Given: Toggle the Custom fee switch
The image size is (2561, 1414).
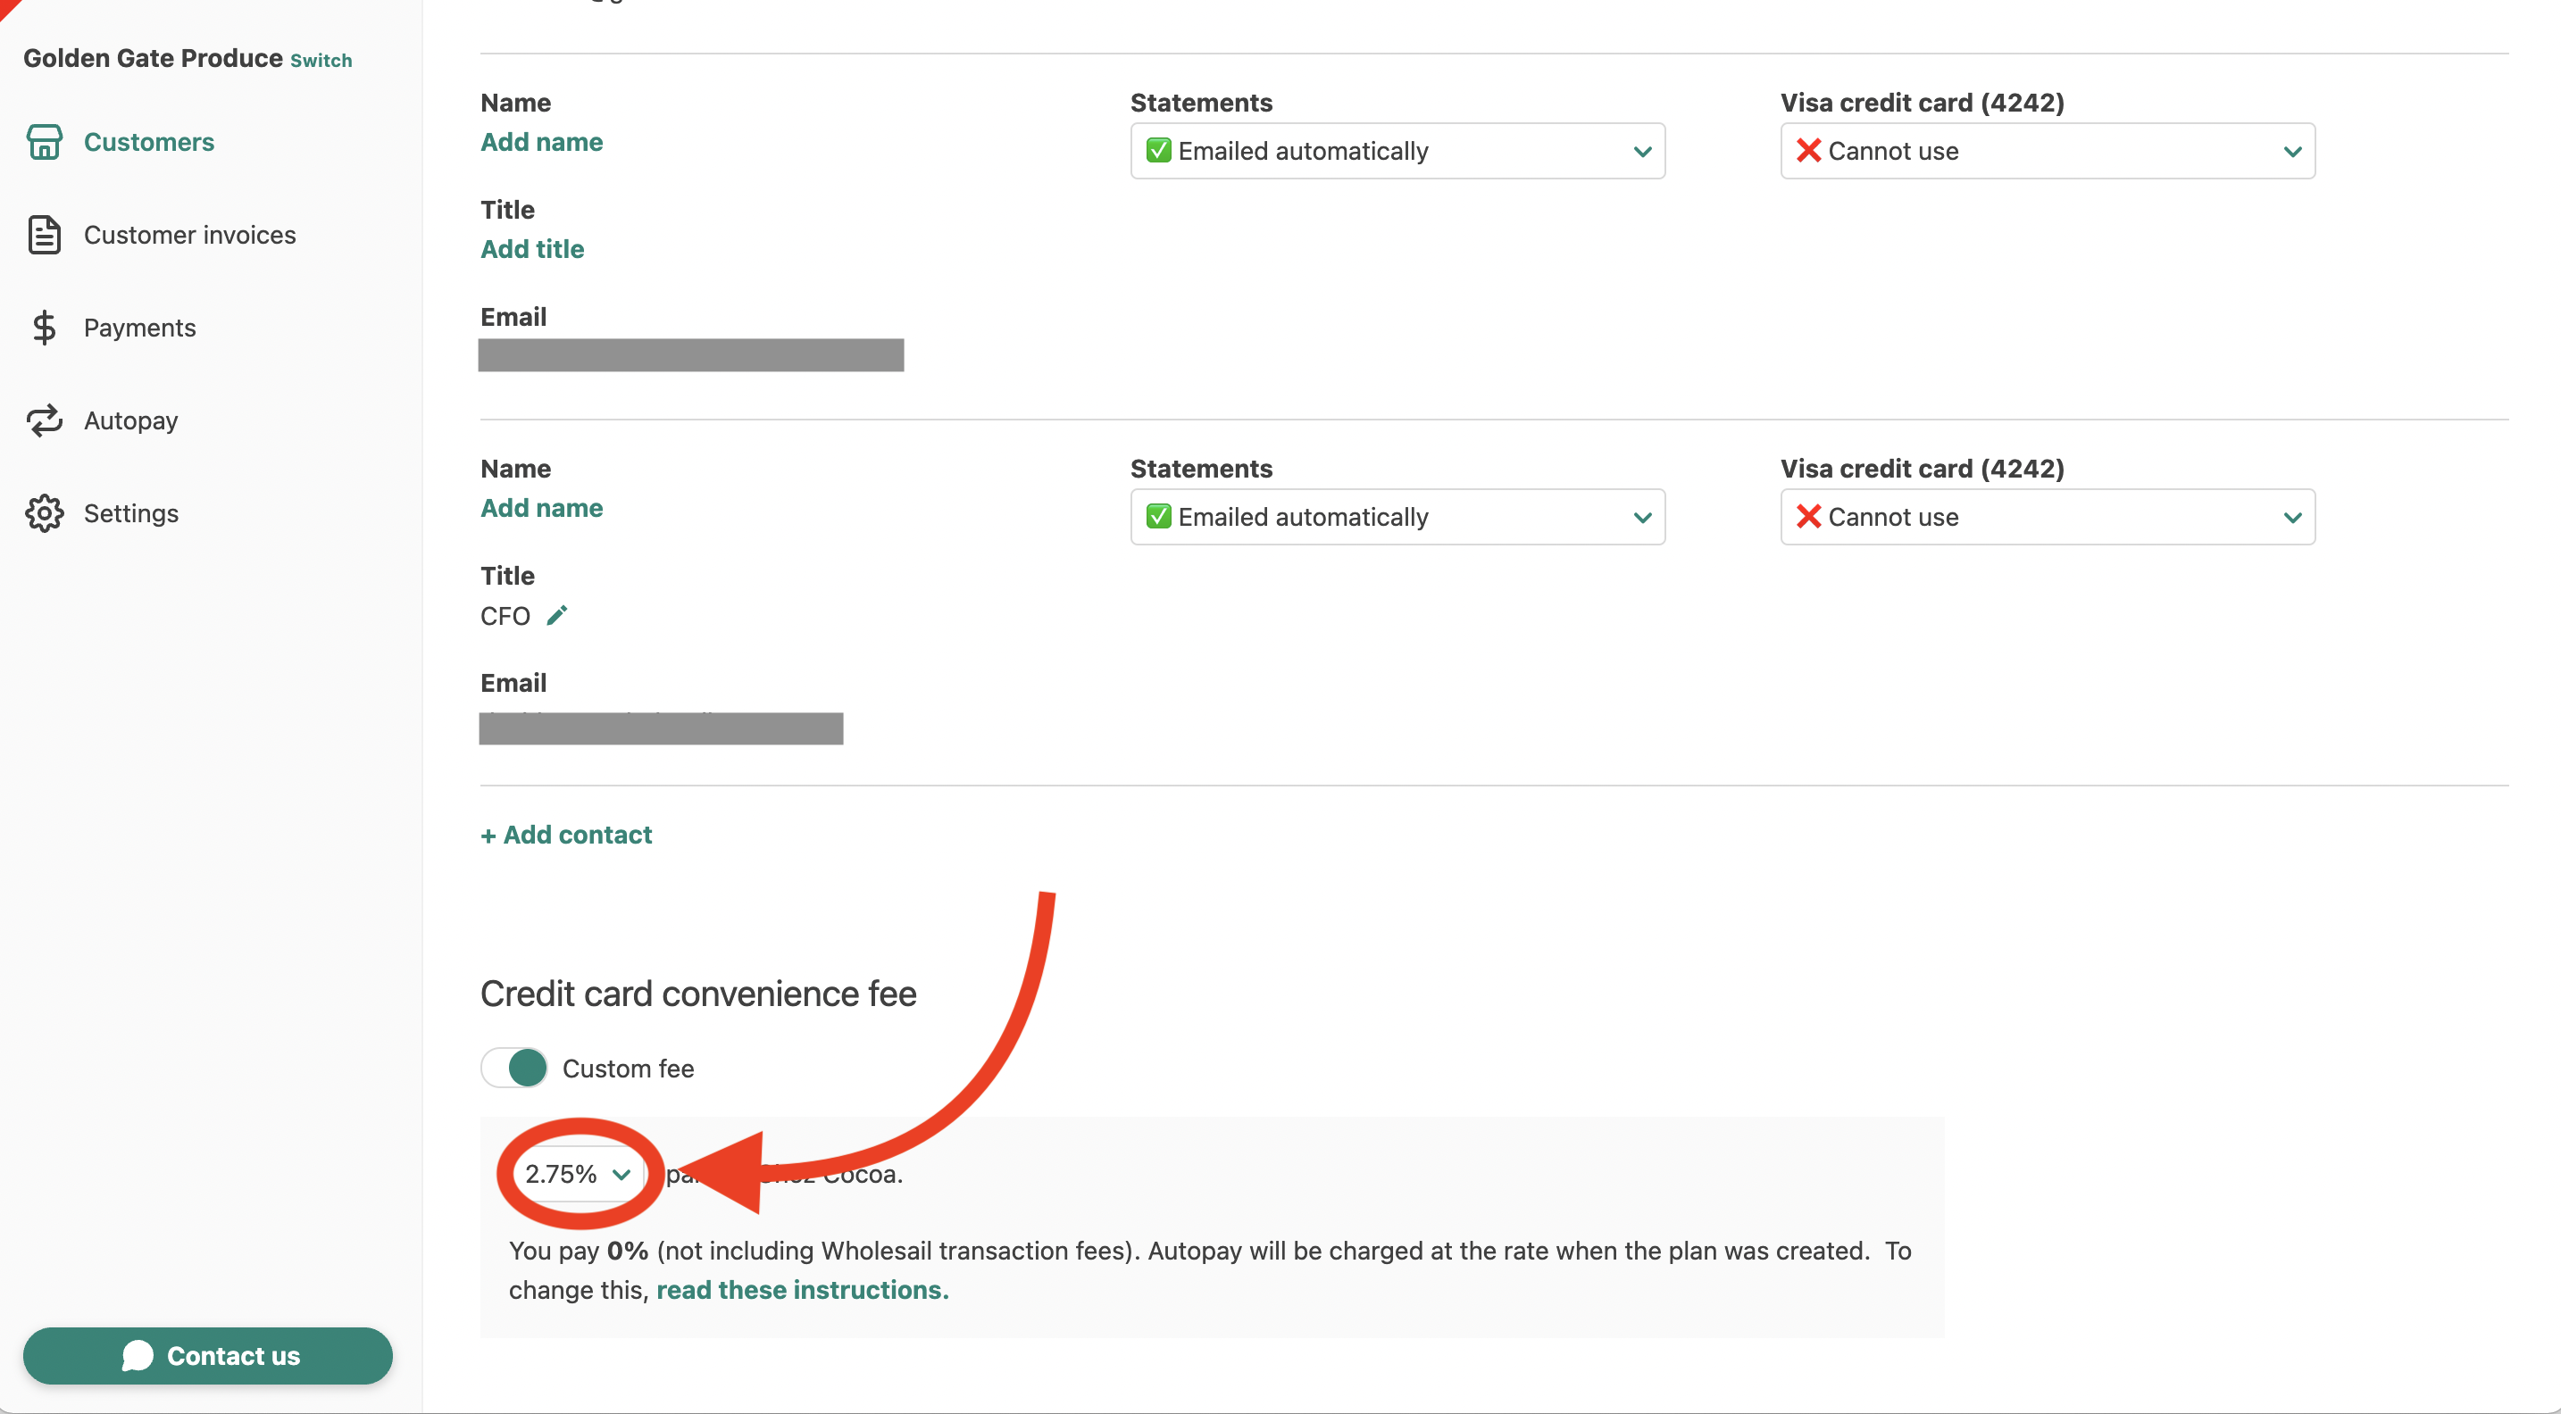Looking at the screenshot, I should click(x=514, y=1069).
